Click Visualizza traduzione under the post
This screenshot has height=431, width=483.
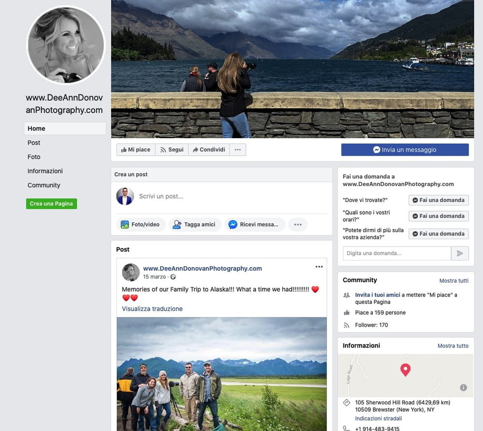(152, 309)
